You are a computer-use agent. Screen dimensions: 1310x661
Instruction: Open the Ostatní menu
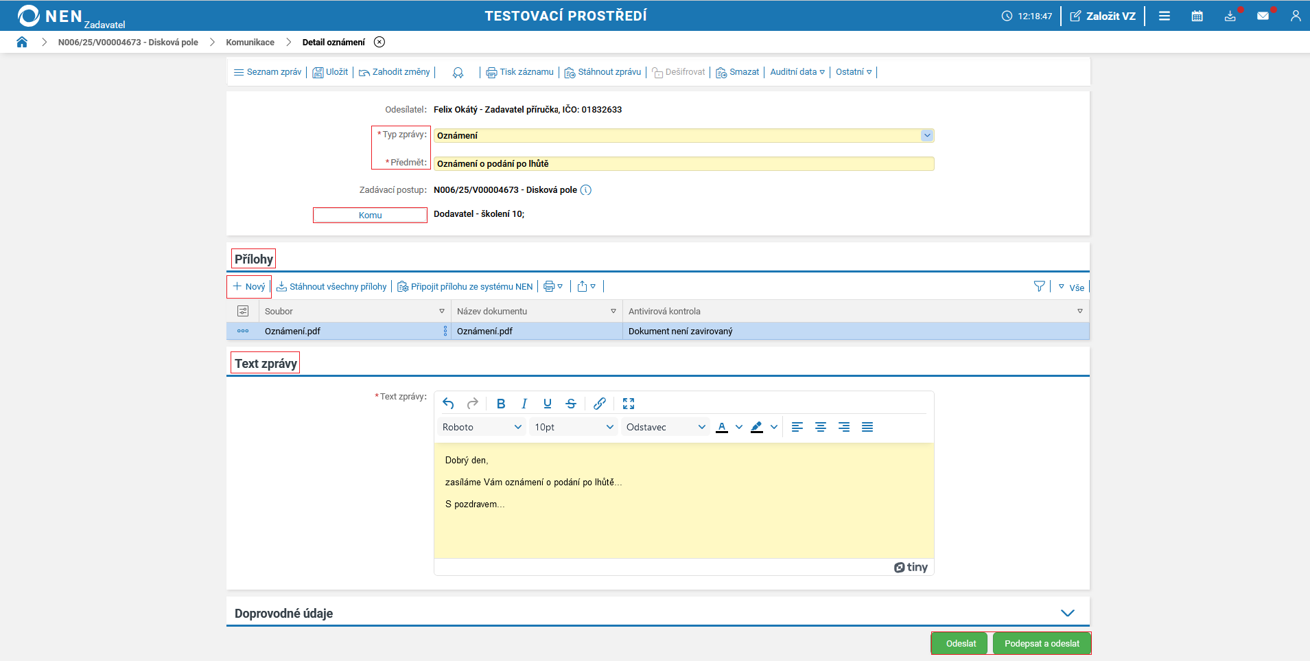[853, 72]
